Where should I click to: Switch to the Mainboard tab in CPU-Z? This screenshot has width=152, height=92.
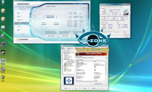(x=109, y=7)
